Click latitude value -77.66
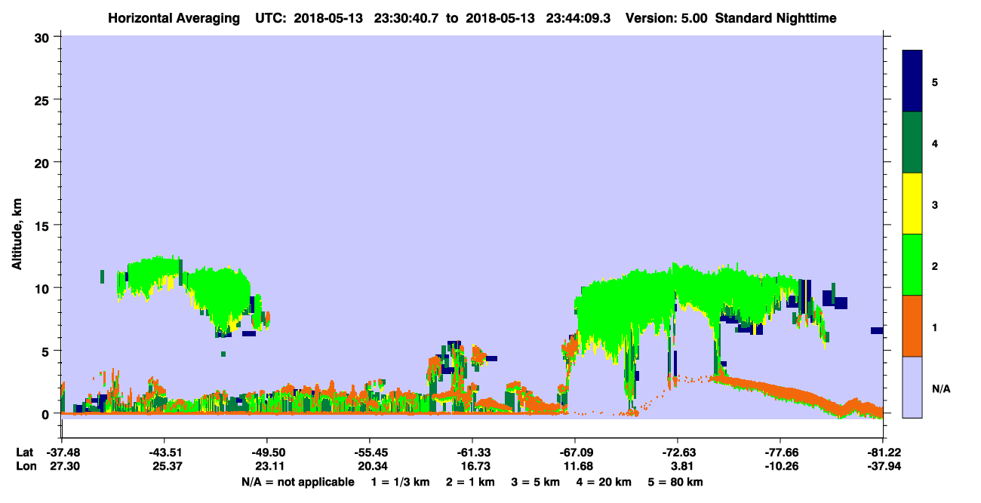This screenshot has width=981, height=503. pos(780,452)
